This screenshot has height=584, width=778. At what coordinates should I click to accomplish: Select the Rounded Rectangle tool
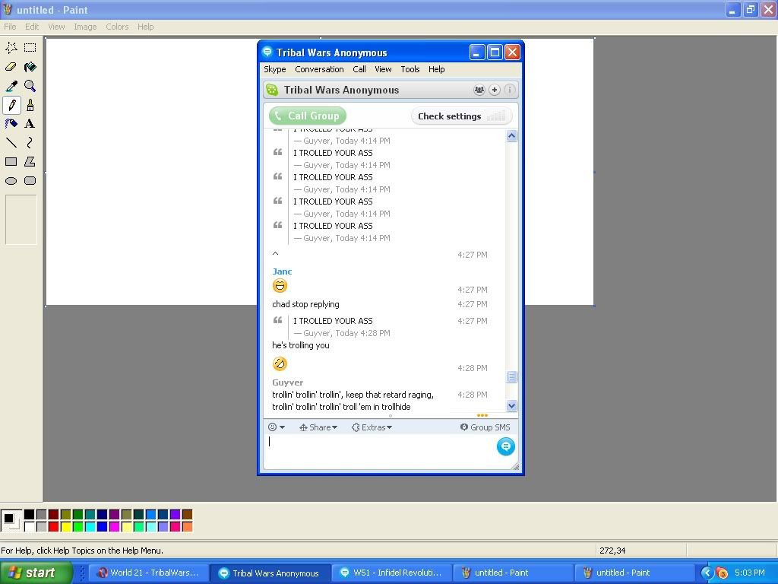[x=30, y=181]
